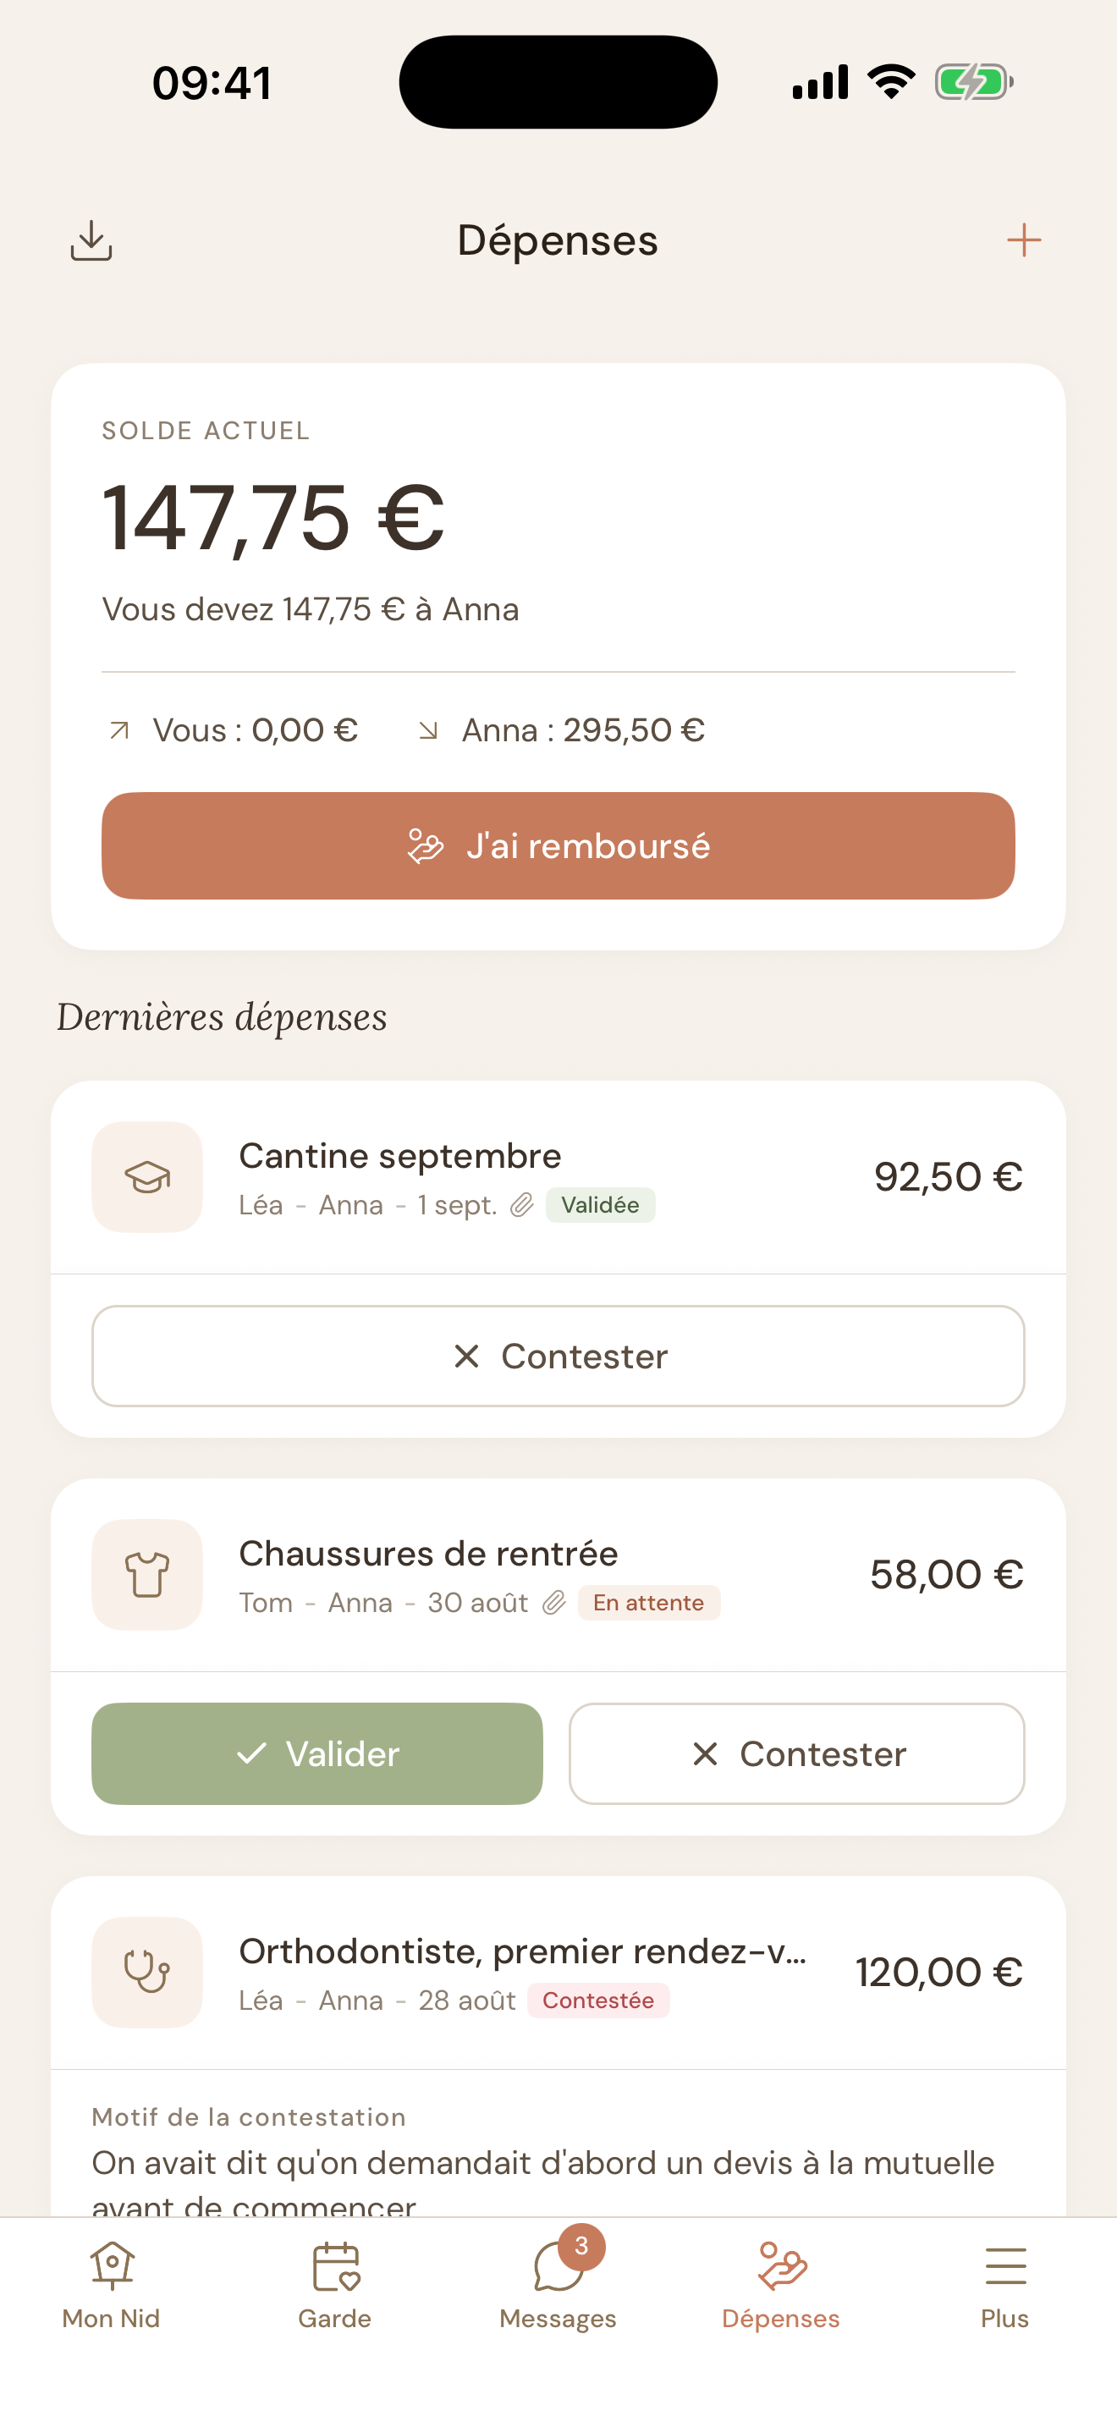Open the Garde tab
1117x2427 pixels.
[x=334, y=2286]
